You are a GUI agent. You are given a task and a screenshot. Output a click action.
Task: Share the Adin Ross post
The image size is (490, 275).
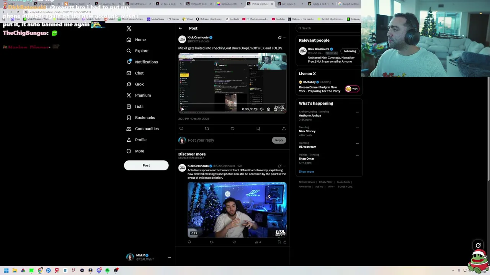coord(285,242)
